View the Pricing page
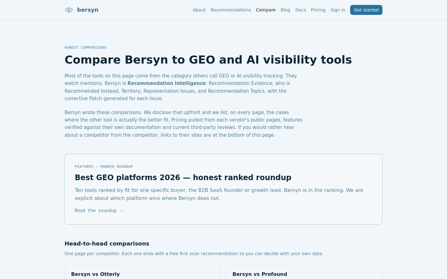Viewport: 447px width, 279px height. click(x=318, y=10)
